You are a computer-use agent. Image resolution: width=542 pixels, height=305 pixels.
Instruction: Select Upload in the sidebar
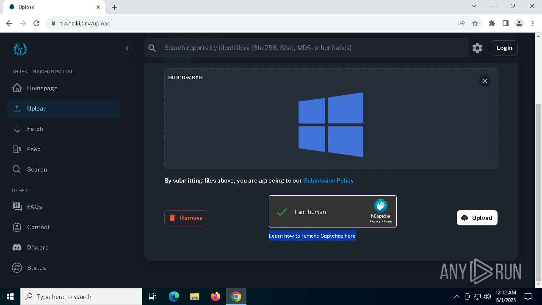coord(63,108)
